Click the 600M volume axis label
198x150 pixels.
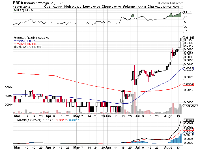(8, 87)
